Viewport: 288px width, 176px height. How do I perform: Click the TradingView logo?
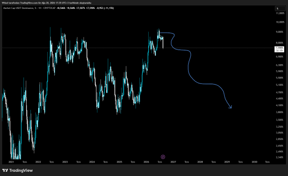(18, 171)
